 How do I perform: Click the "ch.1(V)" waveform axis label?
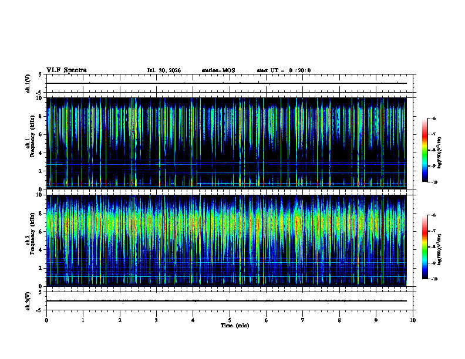click(28, 83)
